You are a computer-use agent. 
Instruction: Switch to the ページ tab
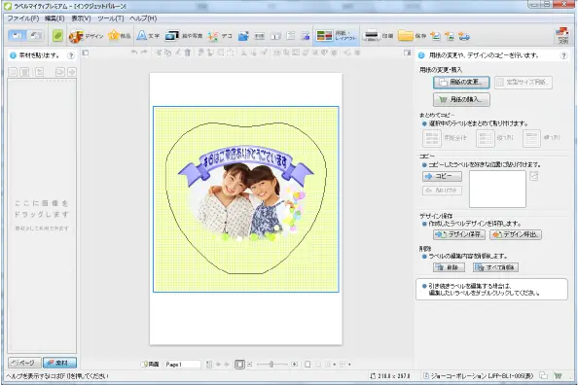tap(24, 363)
